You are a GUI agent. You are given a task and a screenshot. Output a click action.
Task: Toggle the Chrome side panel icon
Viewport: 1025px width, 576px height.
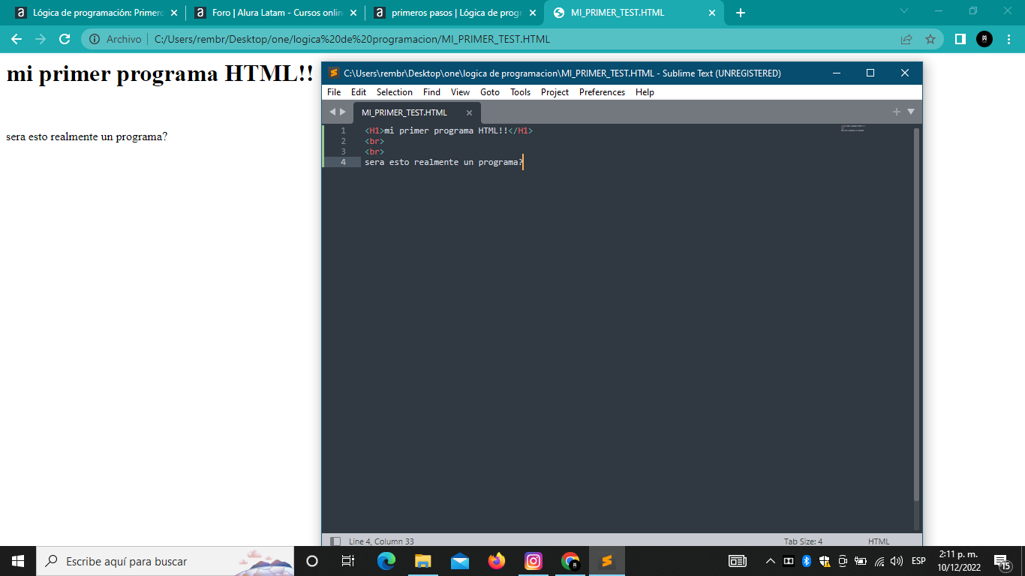tap(960, 39)
